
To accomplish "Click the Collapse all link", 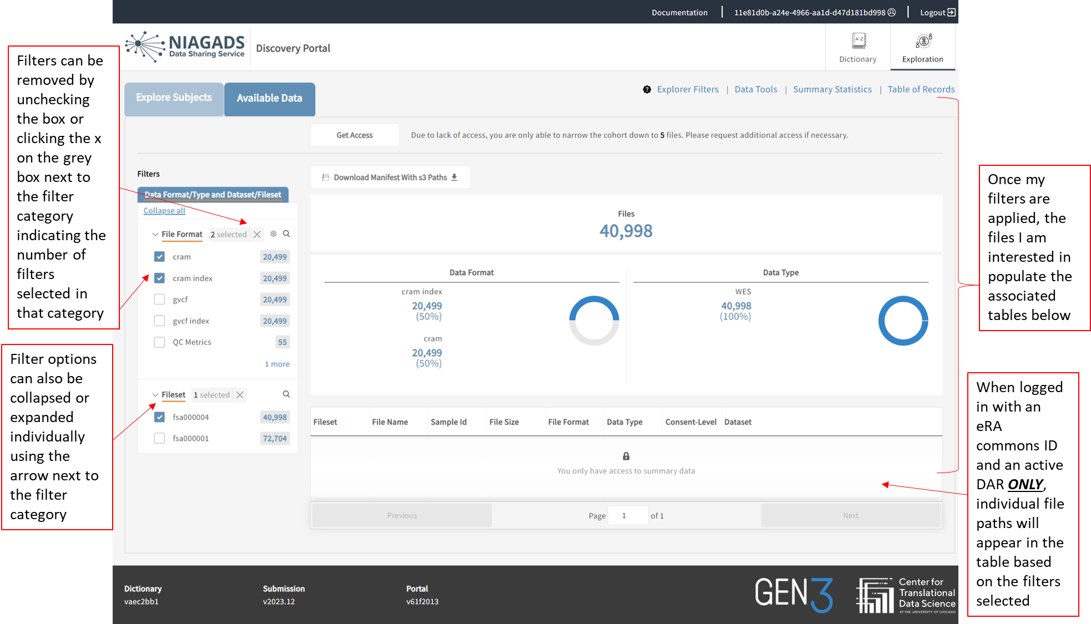I will pyautogui.click(x=164, y=211).
